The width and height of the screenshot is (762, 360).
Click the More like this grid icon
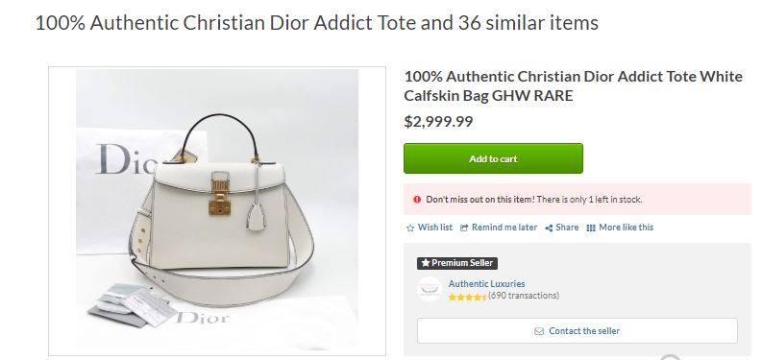point(591,228)
